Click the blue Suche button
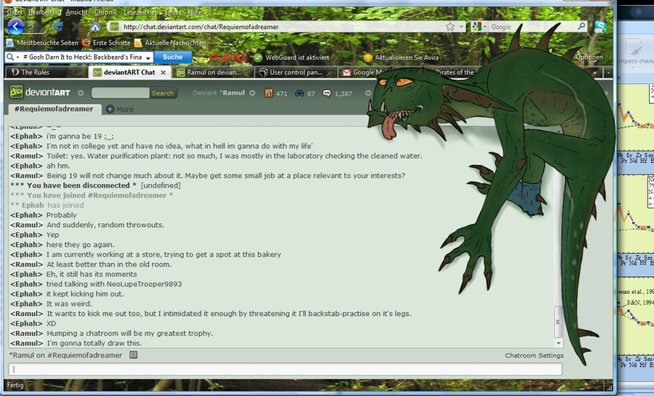The height and width of the screenshot is (396, 654). click(x=173, y=57)
